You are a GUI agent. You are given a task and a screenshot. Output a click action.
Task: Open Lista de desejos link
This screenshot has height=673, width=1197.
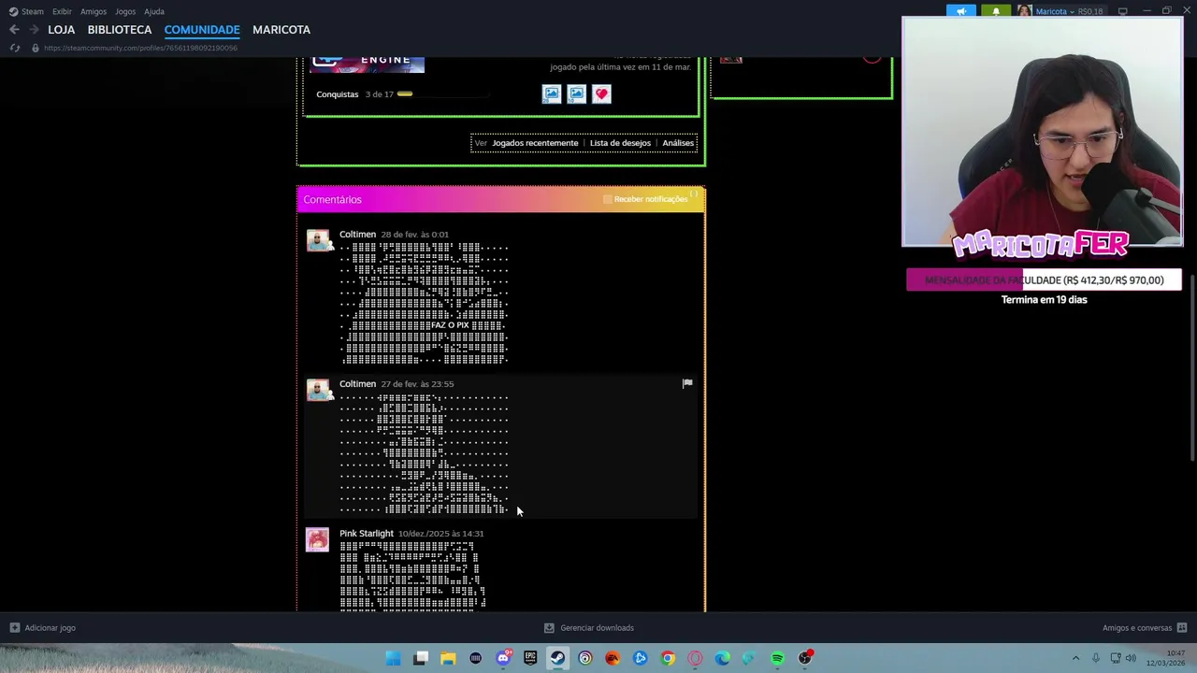pyautogui.click(x=620, y=143)
